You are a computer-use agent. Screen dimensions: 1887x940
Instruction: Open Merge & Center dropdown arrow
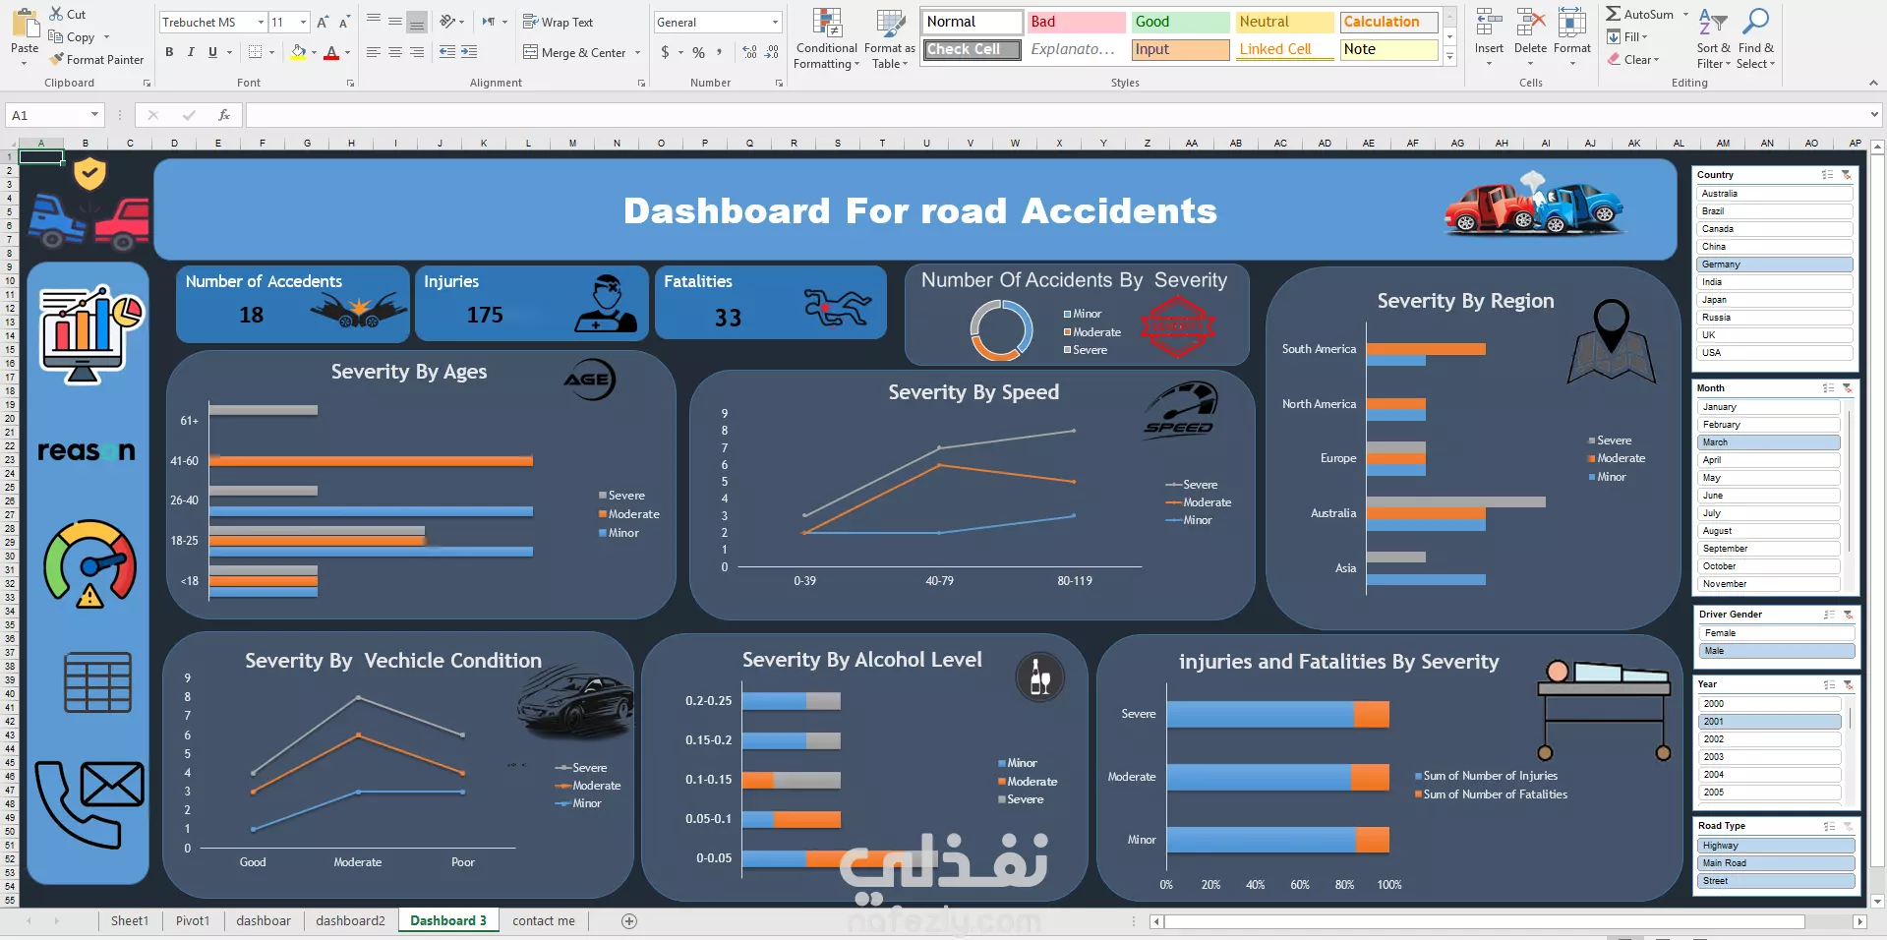(x=637, y=53)
